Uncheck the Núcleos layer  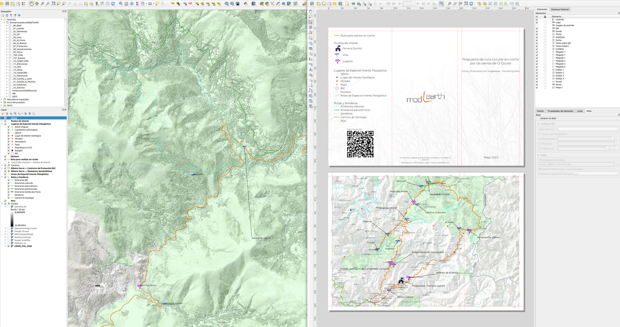pyautogui.click(x=5, y=156)
